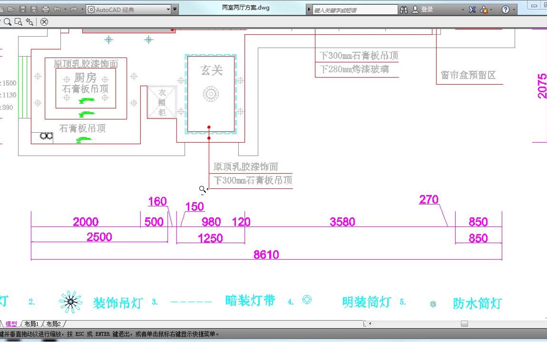Open the Help dropdown arrow
Screen dimensions: 547x342
514,9
